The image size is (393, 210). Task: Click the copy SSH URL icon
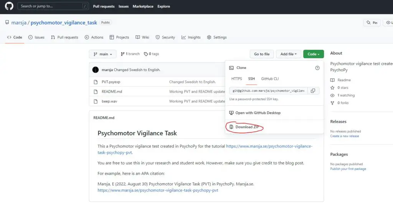tap(313, 90)
